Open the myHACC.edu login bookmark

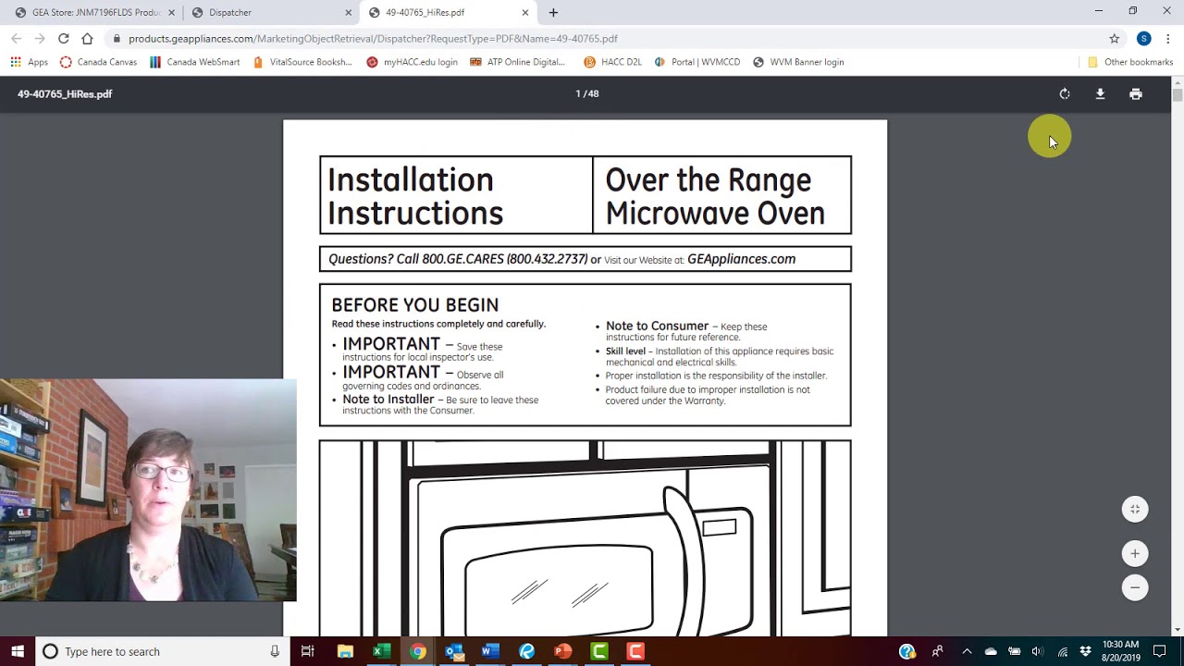click(412, 62)
